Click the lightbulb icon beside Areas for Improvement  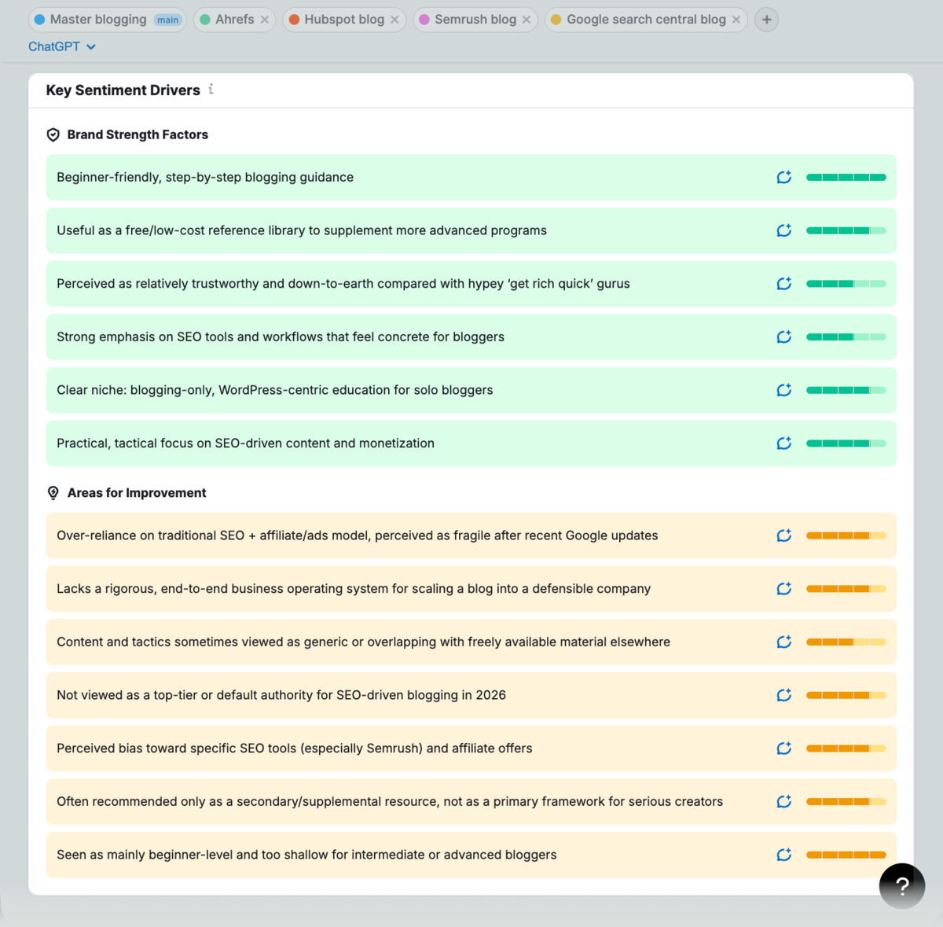pyautogui.click(x=53, y=492)
